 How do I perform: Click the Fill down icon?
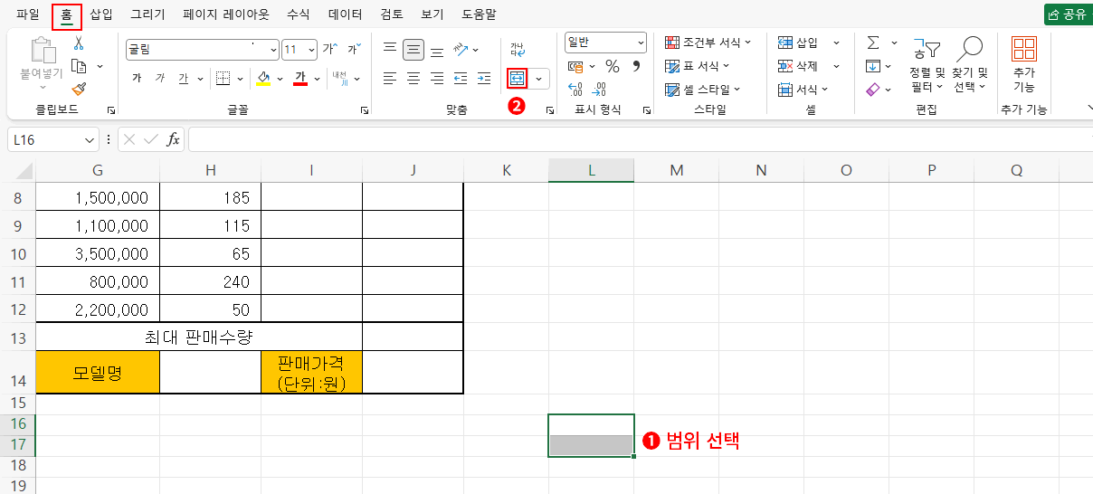[873, 66]
